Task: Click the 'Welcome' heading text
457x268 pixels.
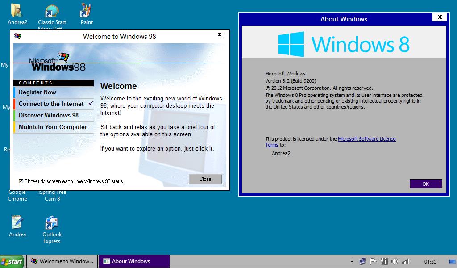Action: point(119,86)
